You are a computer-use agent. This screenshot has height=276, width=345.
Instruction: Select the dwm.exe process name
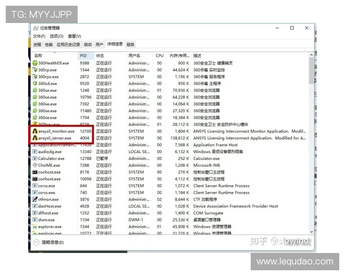47,220
